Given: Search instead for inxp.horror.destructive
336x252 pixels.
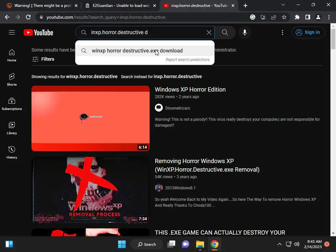Looking at the screenshot, I should coord(178,76).
